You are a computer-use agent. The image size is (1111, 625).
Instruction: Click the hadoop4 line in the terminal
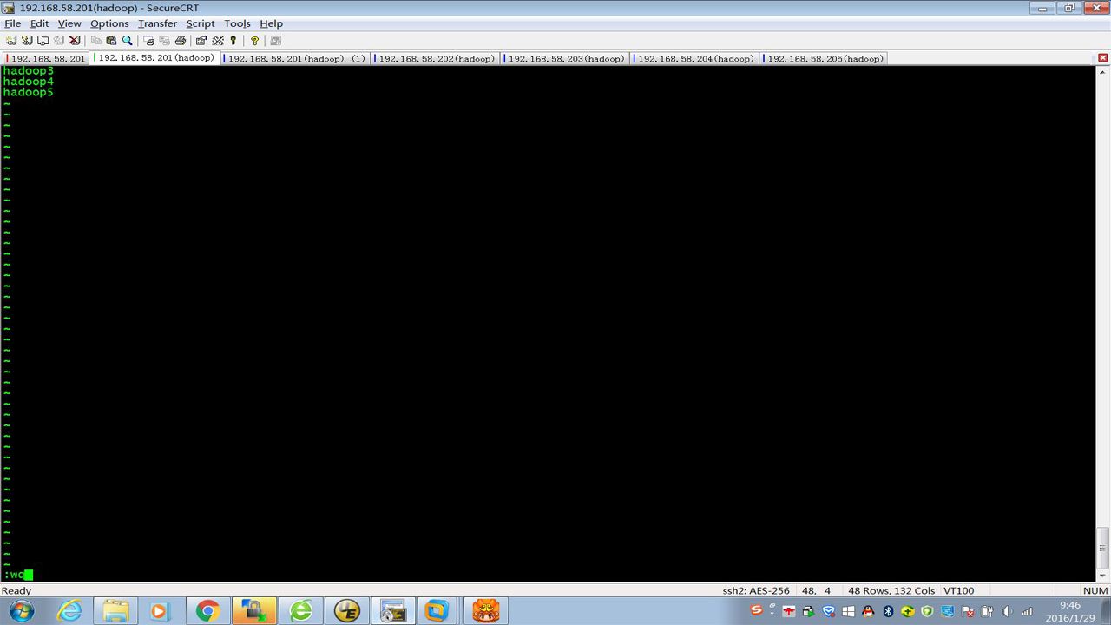29,82
